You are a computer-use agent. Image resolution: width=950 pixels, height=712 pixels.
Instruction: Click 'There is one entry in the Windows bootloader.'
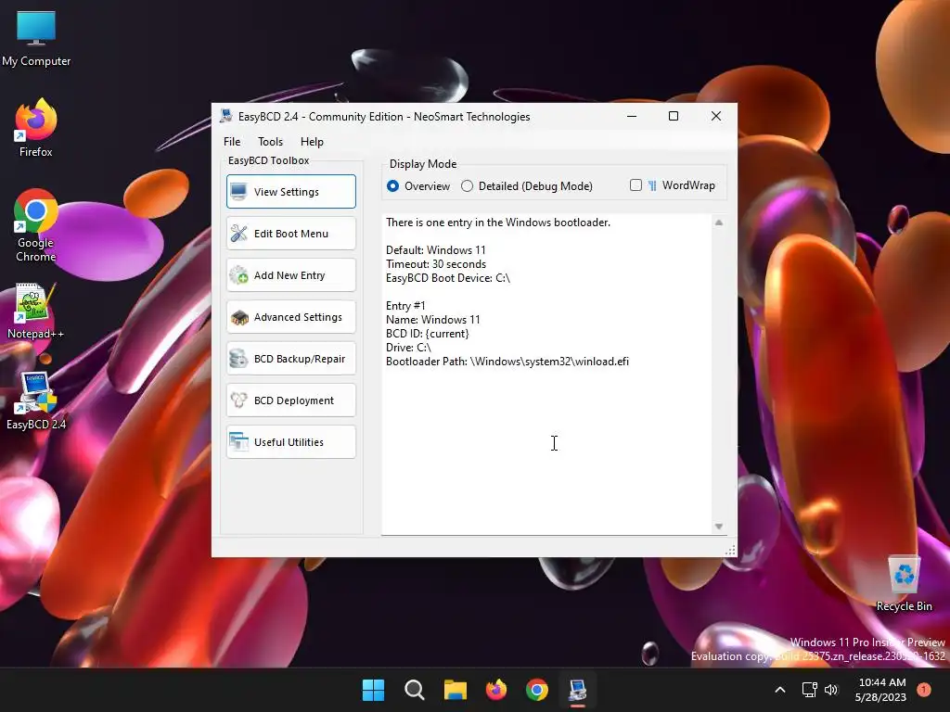coord(498,222)
